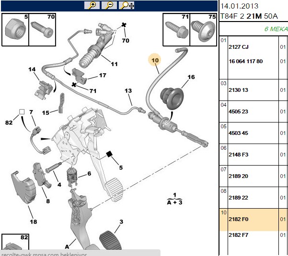
Task: Click the screw thumbnail numbered 70
Action: click(42, 30)
